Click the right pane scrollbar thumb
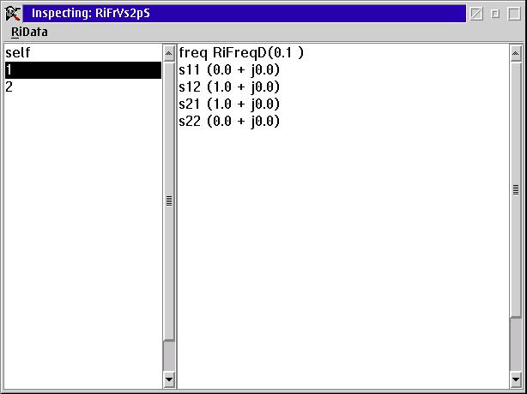The image size is (527, 394). coord(516,189)
